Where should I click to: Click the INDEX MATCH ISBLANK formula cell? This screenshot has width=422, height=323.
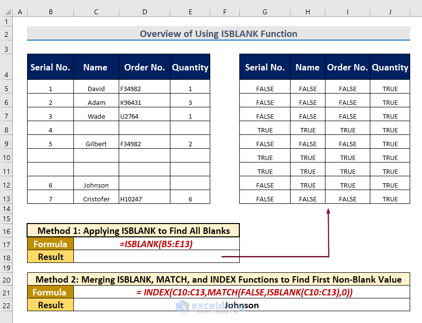242,292
